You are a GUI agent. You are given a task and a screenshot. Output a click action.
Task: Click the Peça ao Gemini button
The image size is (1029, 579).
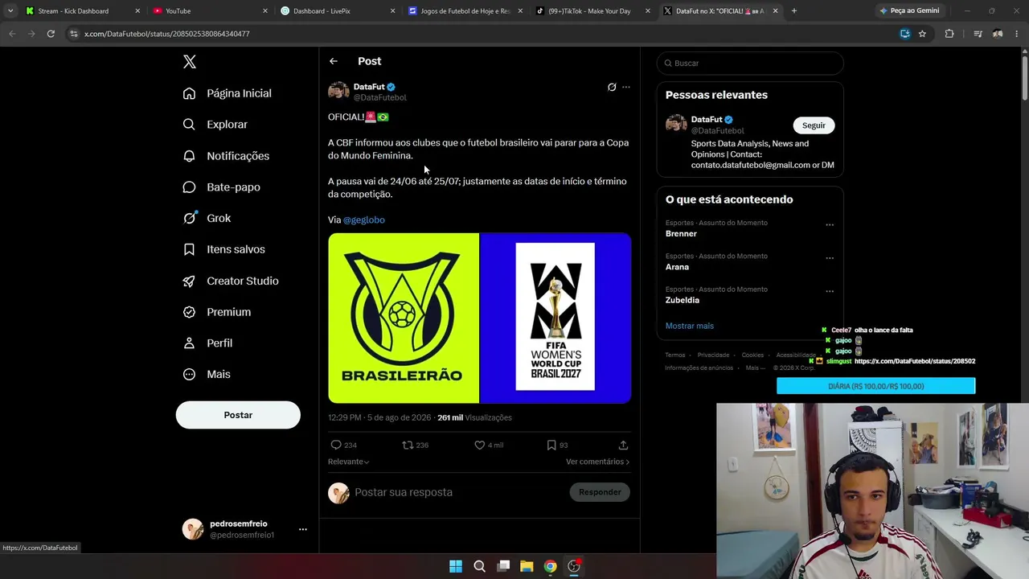pos(909,11)
